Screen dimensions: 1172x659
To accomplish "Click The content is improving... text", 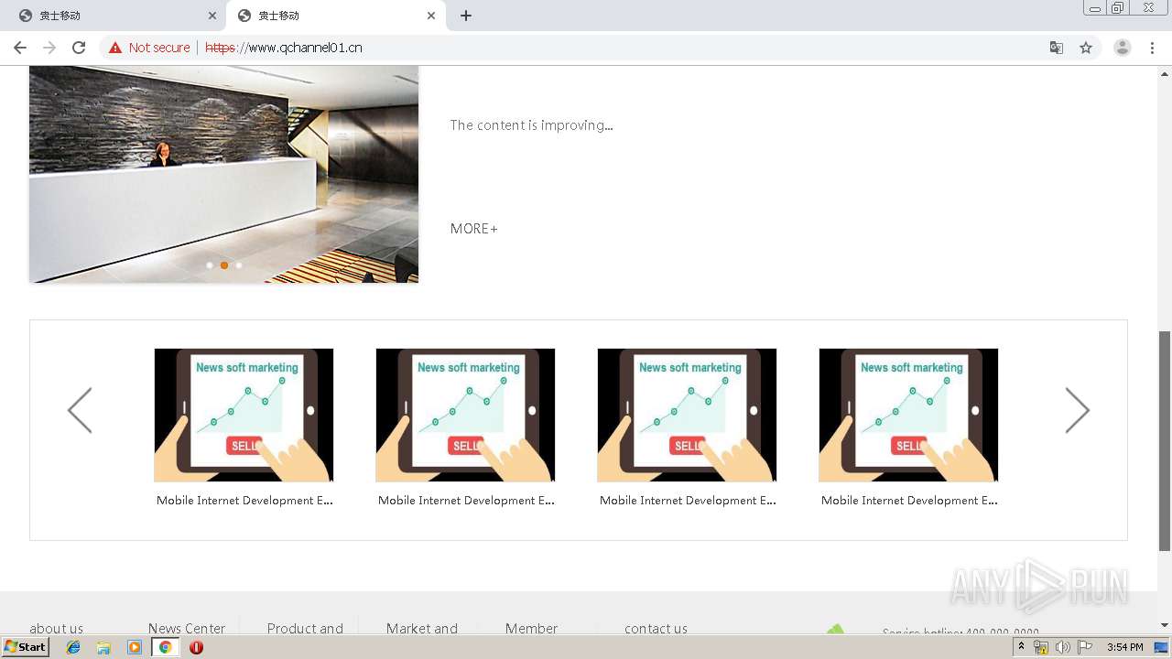I will (531, 125).
